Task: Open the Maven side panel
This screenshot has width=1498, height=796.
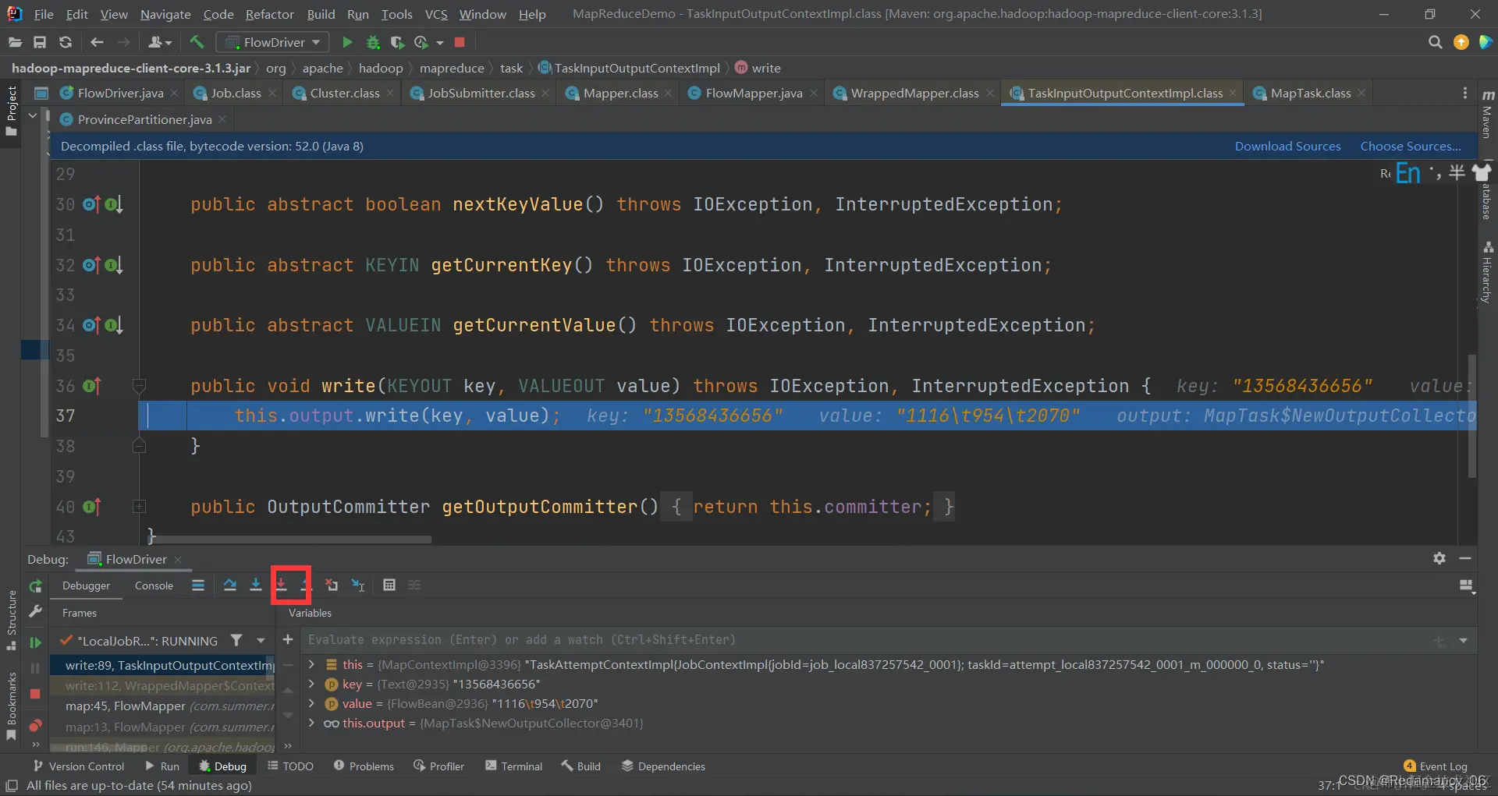Action: (x=1487, y=115)
